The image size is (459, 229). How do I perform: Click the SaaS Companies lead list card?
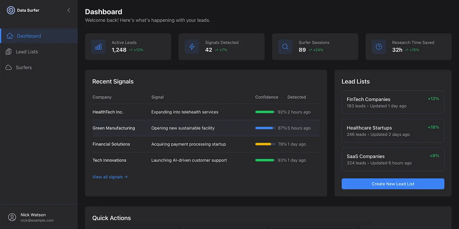click(x=393, y=159)
